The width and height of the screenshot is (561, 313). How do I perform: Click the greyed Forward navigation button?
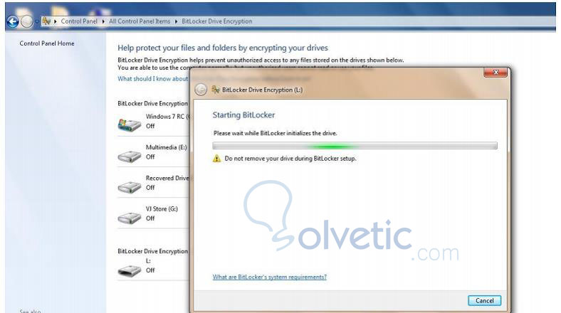[27, 22]
